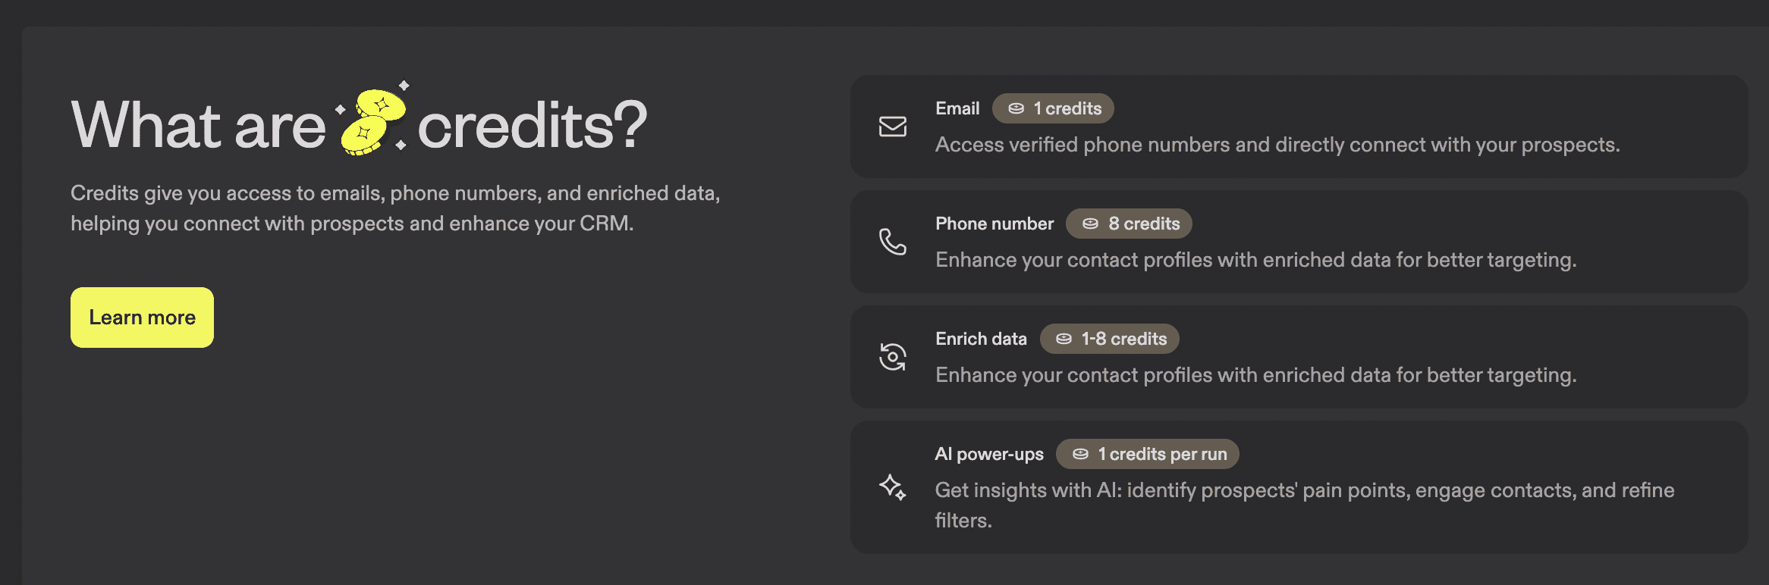Click the Email label text

(957, 108)
